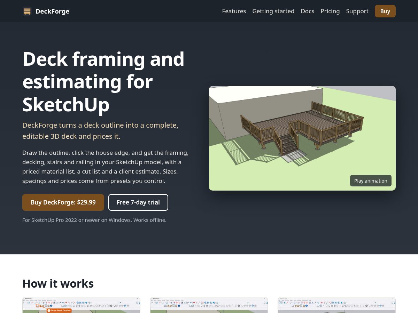The width and height of the screenshot is (418, 313).
Task: Open the Features nav link
Action: pos(234,11)
